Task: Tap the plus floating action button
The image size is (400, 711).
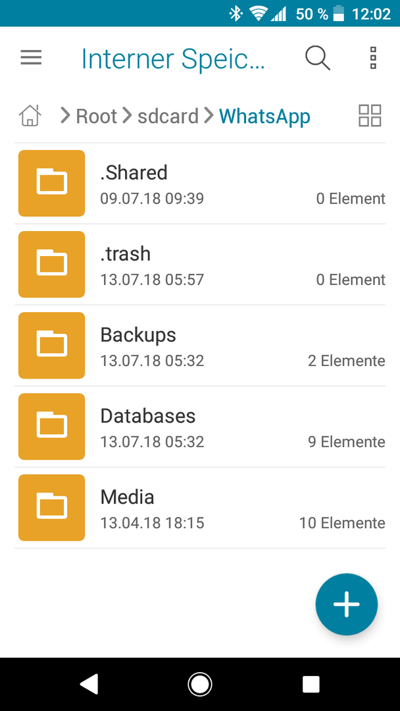Action: pos(347,604)
